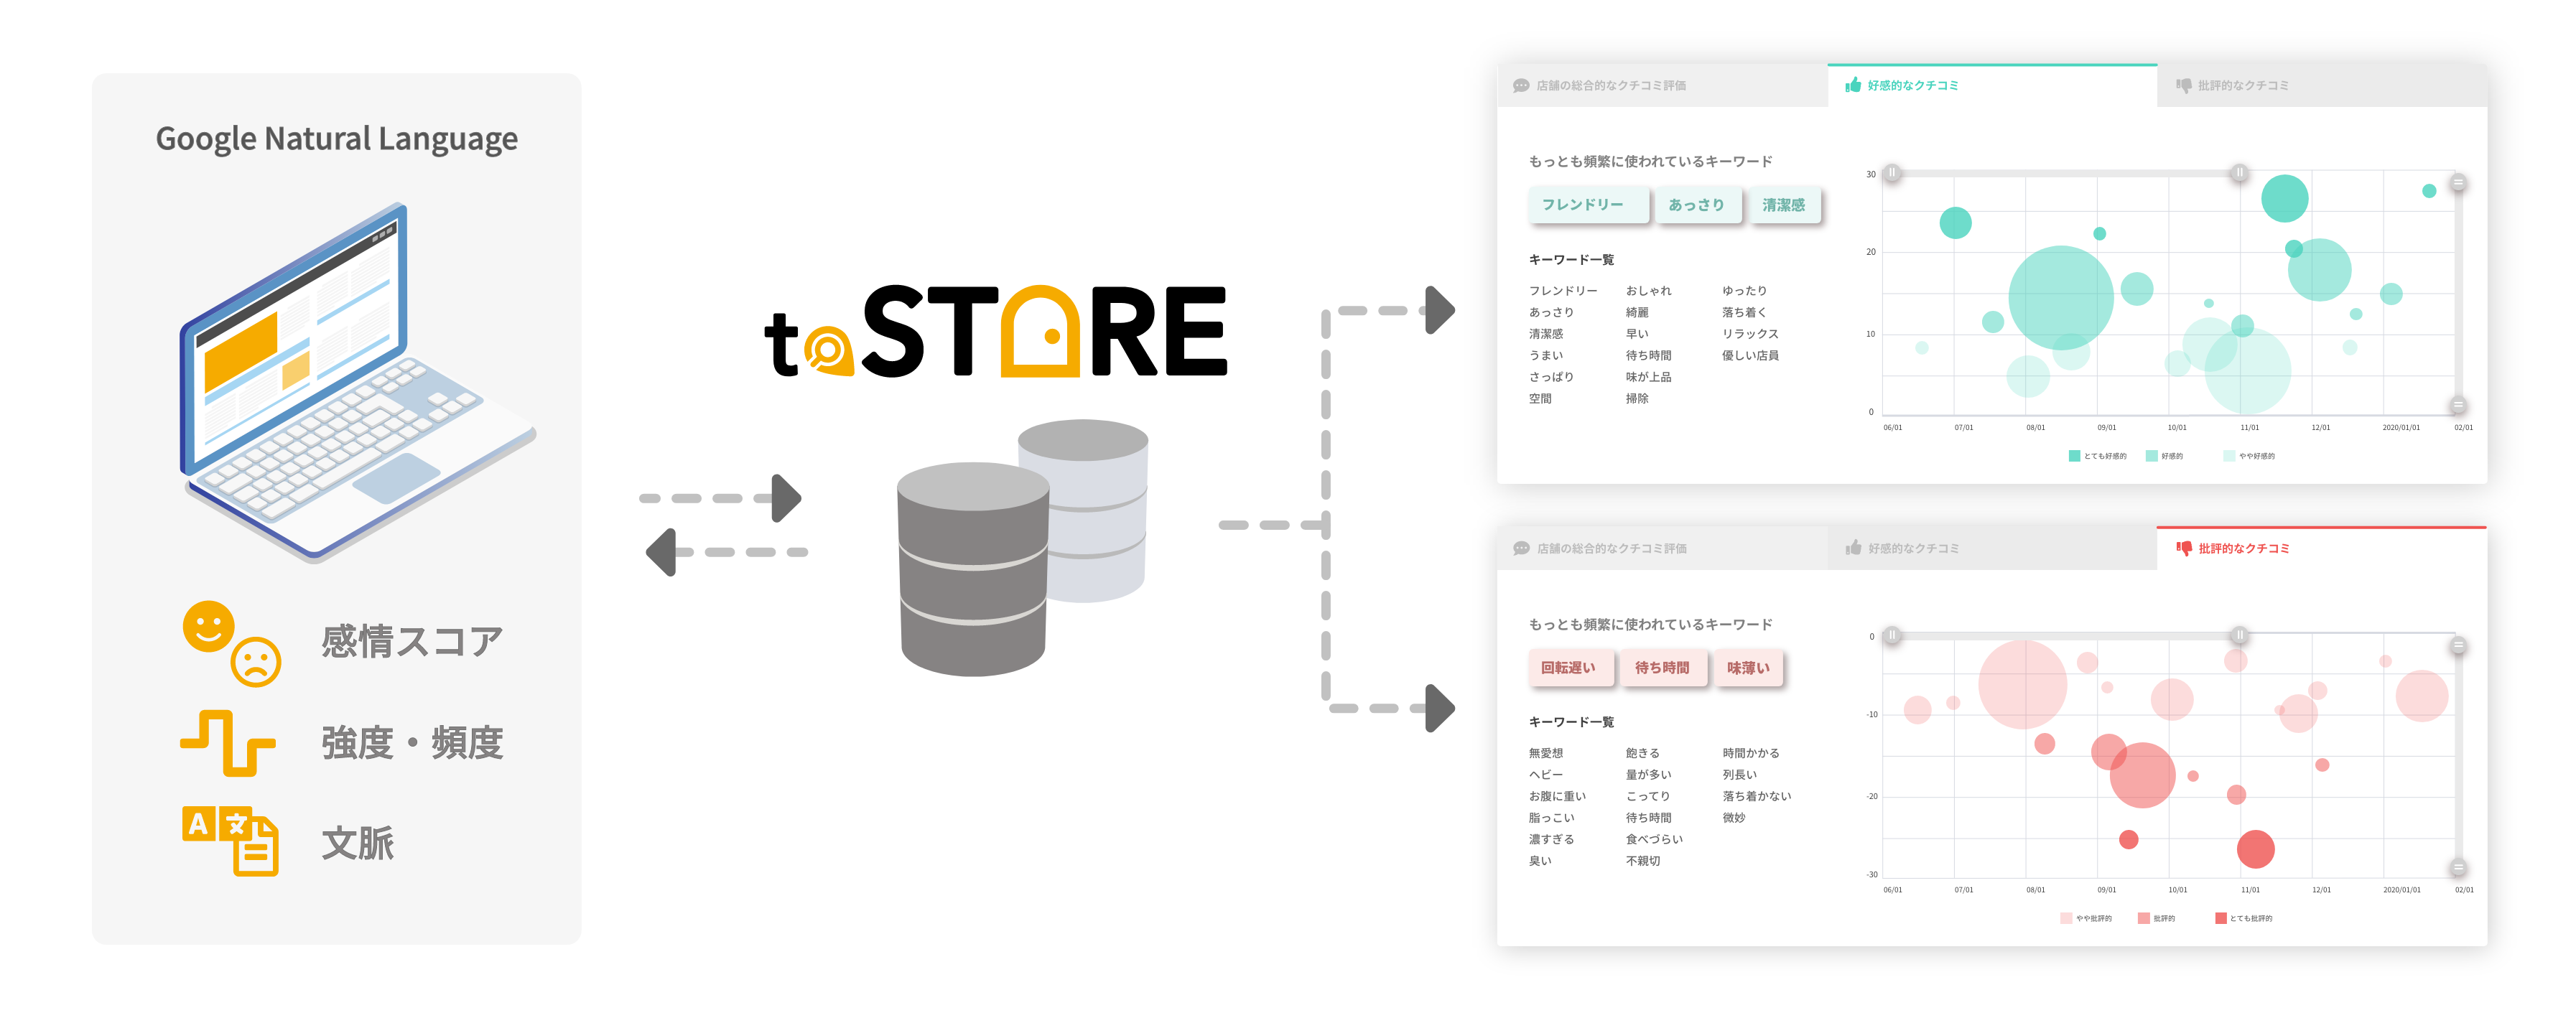Click 落ち着かない in the negative keyword list

[x=1757, y=796]
